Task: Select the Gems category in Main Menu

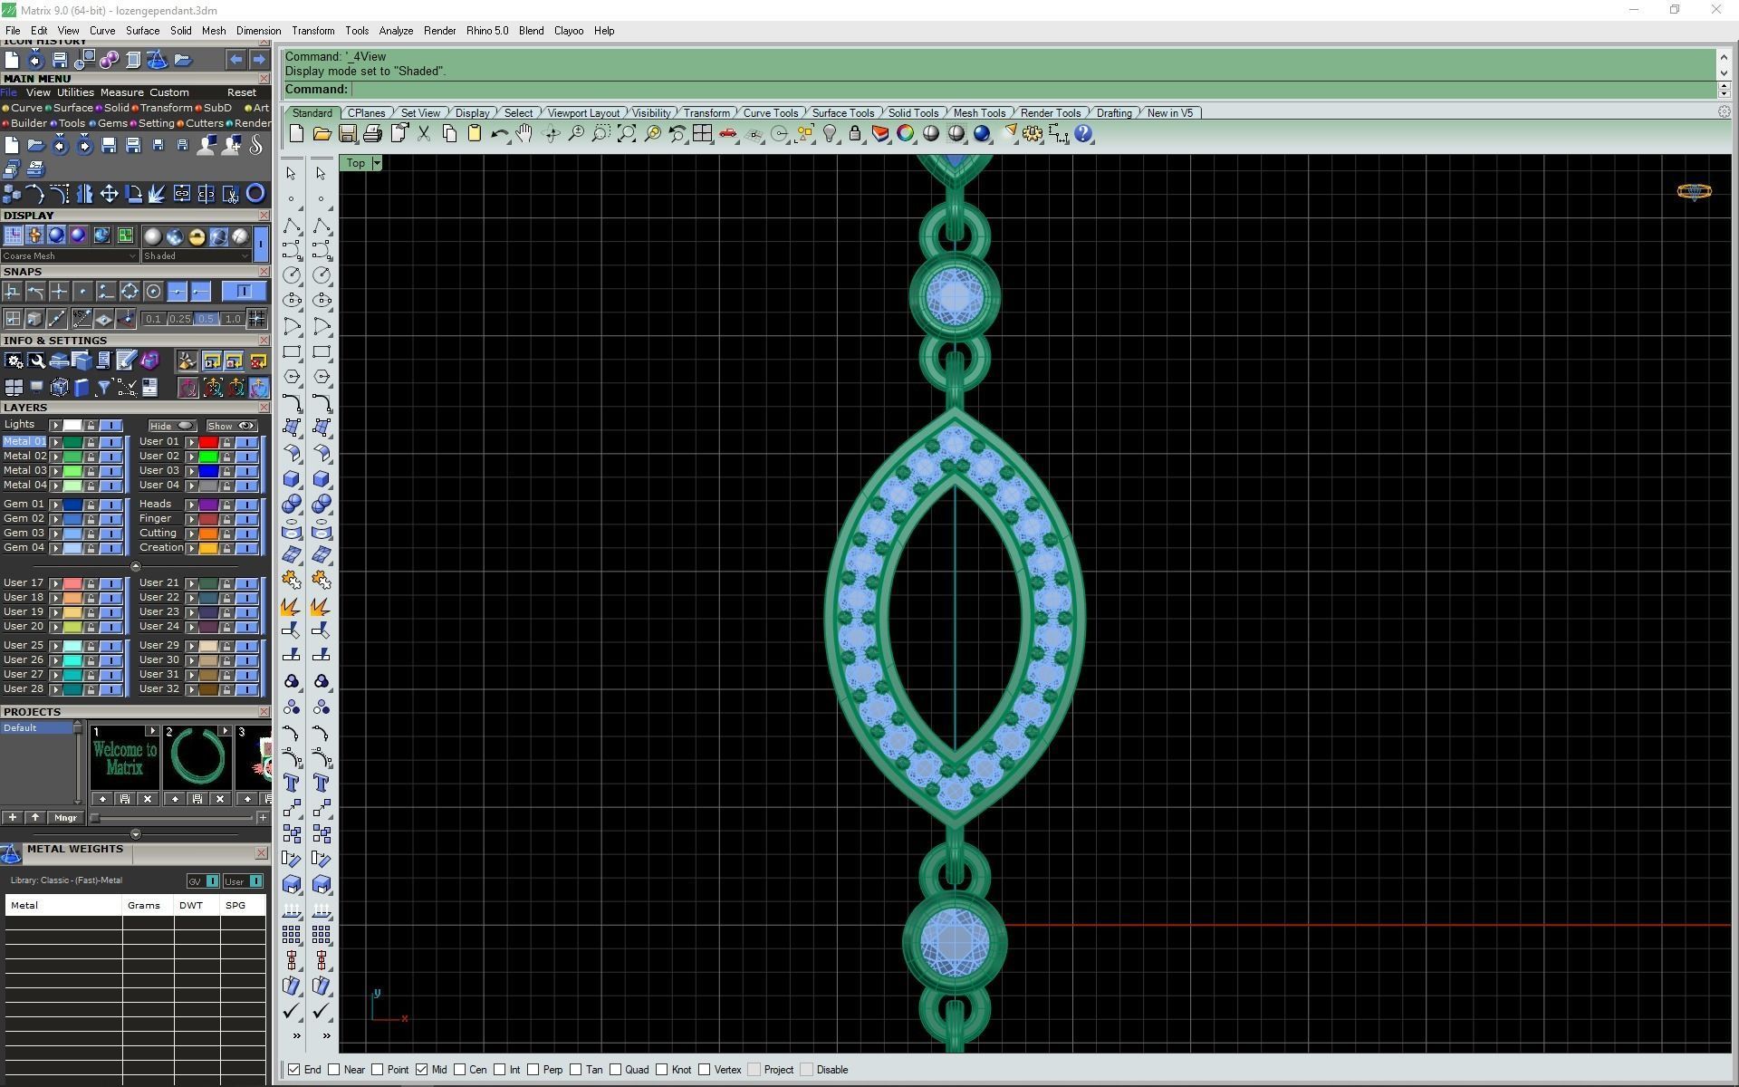Action: coord(112,123)
